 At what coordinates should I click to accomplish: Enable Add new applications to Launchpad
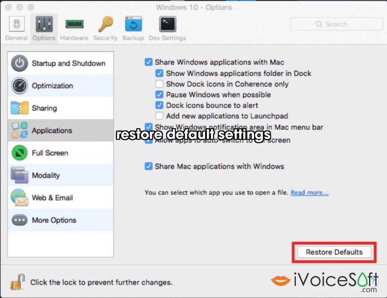tap(159, 116)
